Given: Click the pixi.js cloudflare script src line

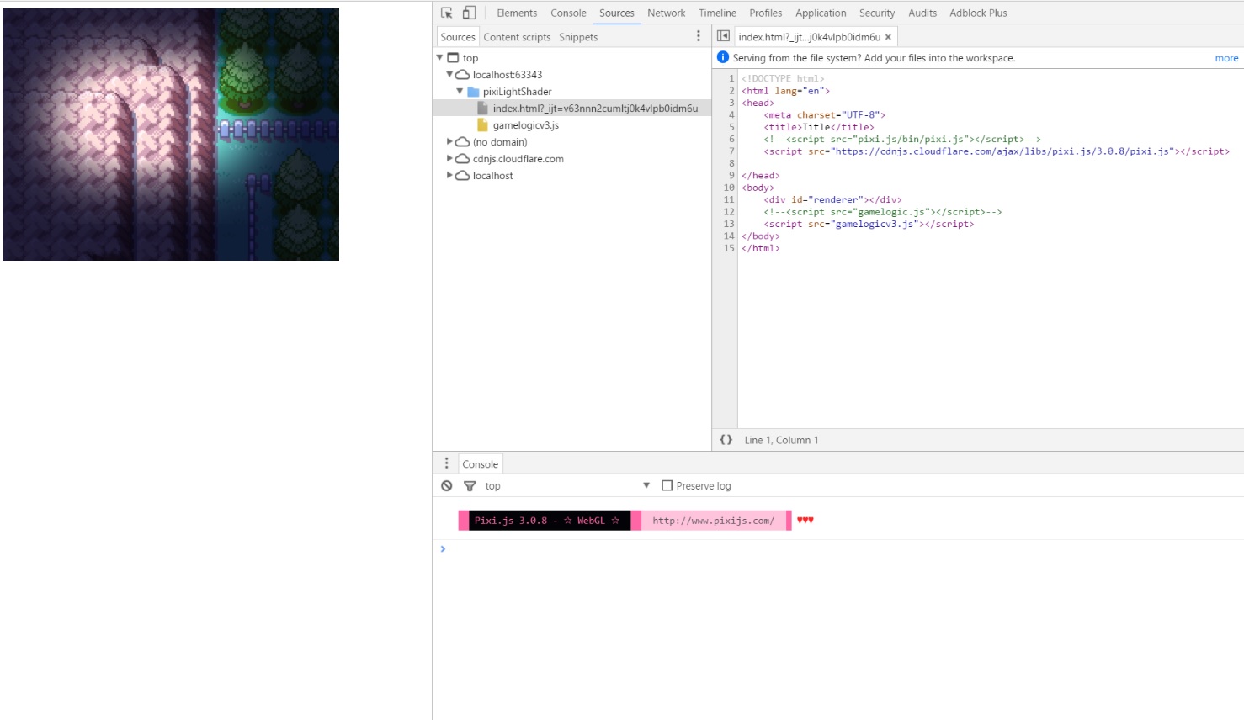Looking at the screenshot, I should 997,151.
